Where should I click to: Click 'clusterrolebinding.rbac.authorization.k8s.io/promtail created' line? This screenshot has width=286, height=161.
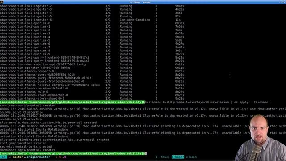coord(55,140)
